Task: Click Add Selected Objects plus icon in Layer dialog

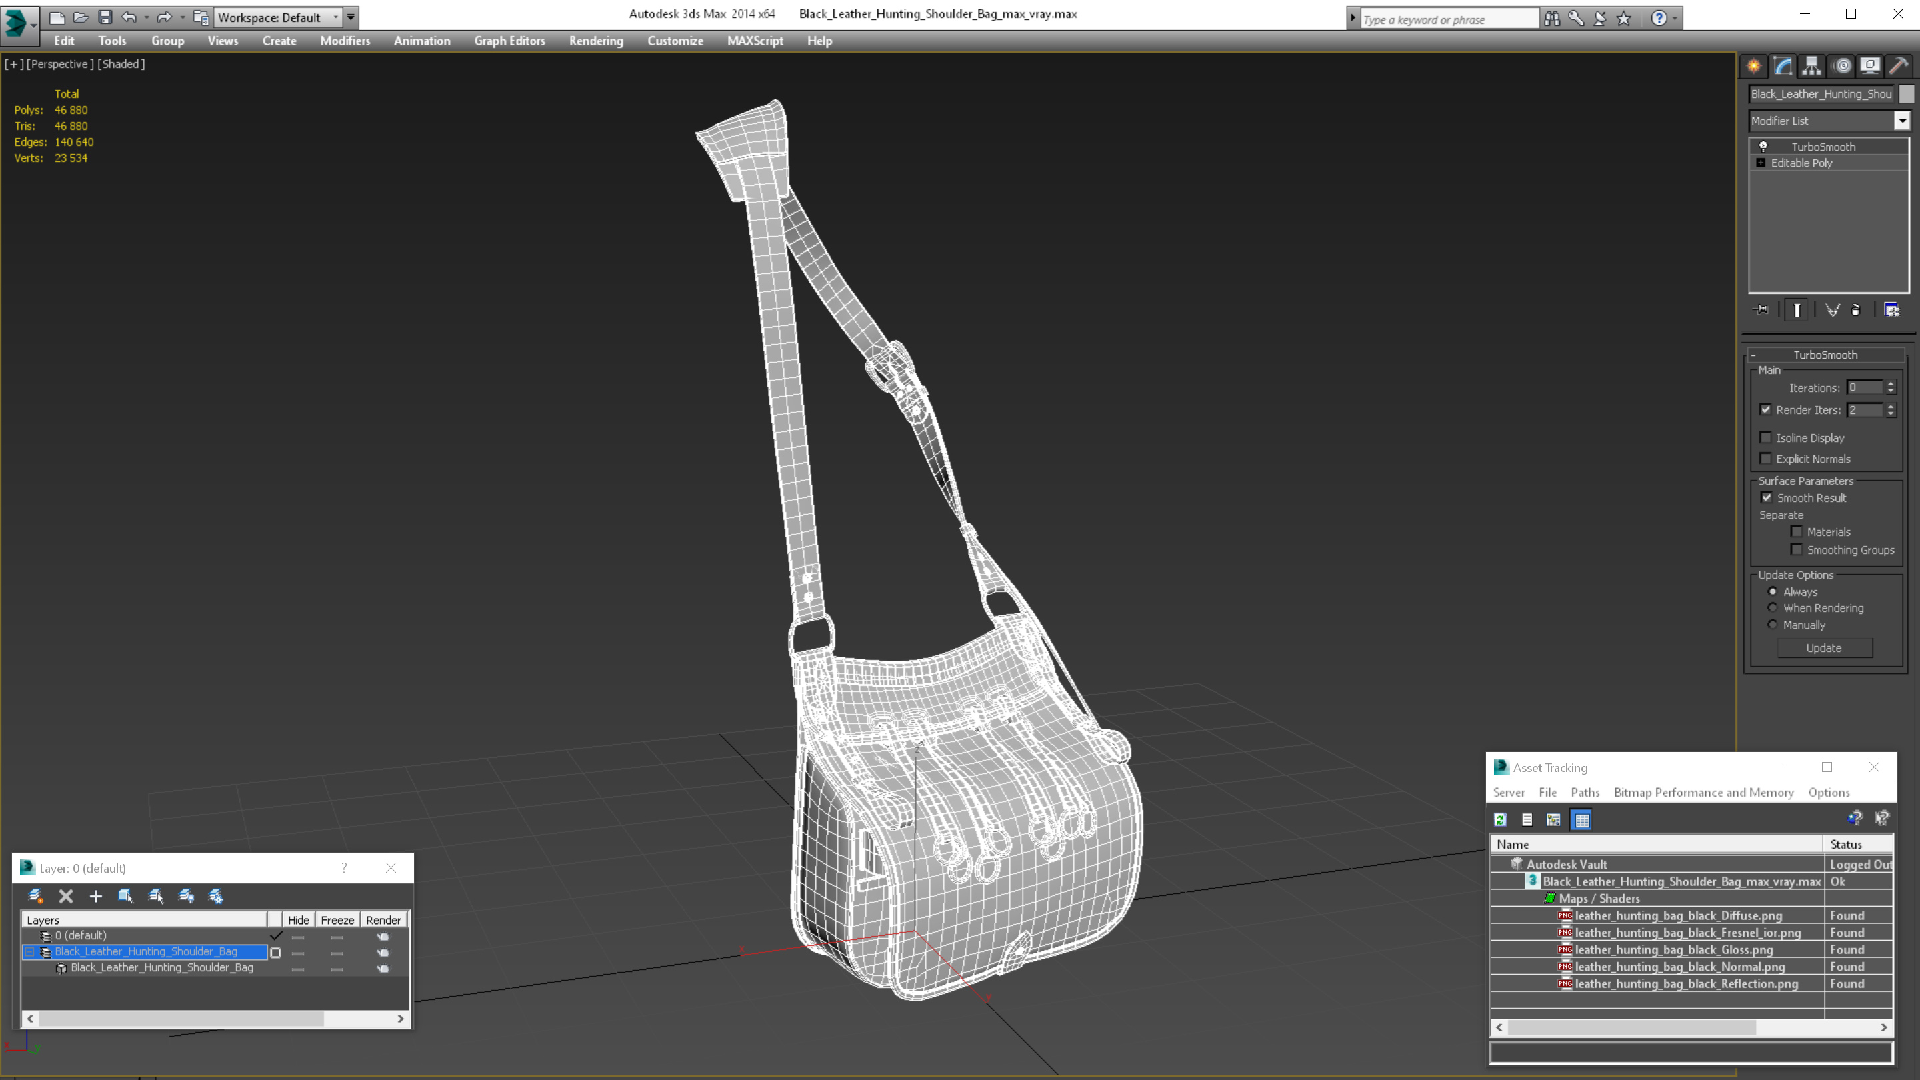Action: [95, 897]
